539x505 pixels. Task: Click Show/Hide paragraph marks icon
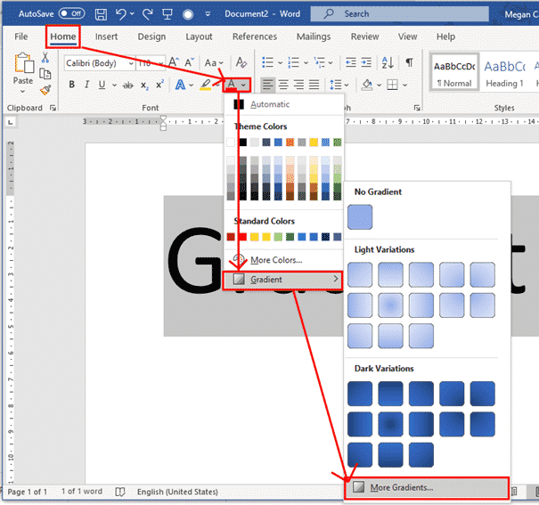point(409,63)
